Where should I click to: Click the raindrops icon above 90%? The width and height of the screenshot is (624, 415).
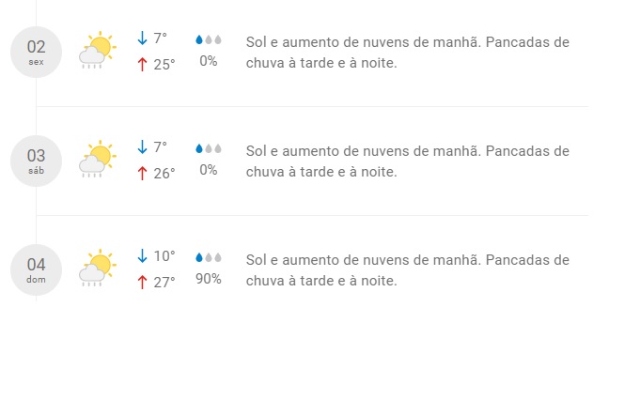coord(208,257)
